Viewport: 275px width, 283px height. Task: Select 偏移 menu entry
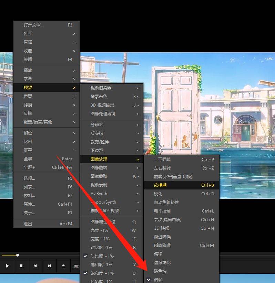tap(182, 254)
